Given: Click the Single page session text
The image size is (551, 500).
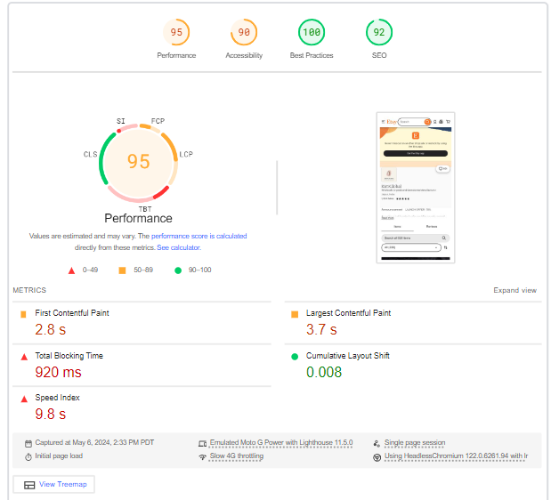Looking at the screenshot, I should [x=415, y=442].
